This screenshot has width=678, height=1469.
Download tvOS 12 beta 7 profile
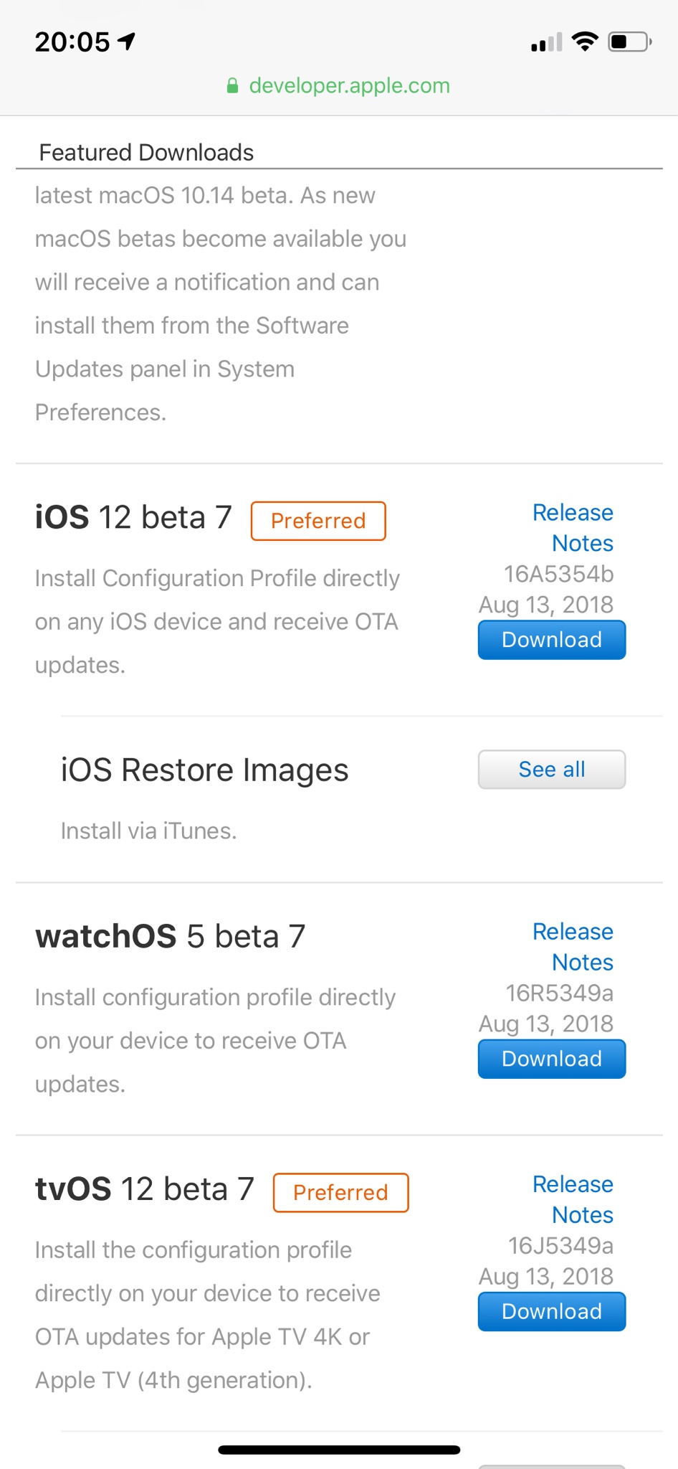coord(552,1311)
